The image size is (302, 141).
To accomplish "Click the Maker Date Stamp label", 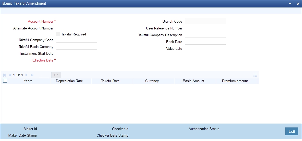I will click(x=22, y=136).
